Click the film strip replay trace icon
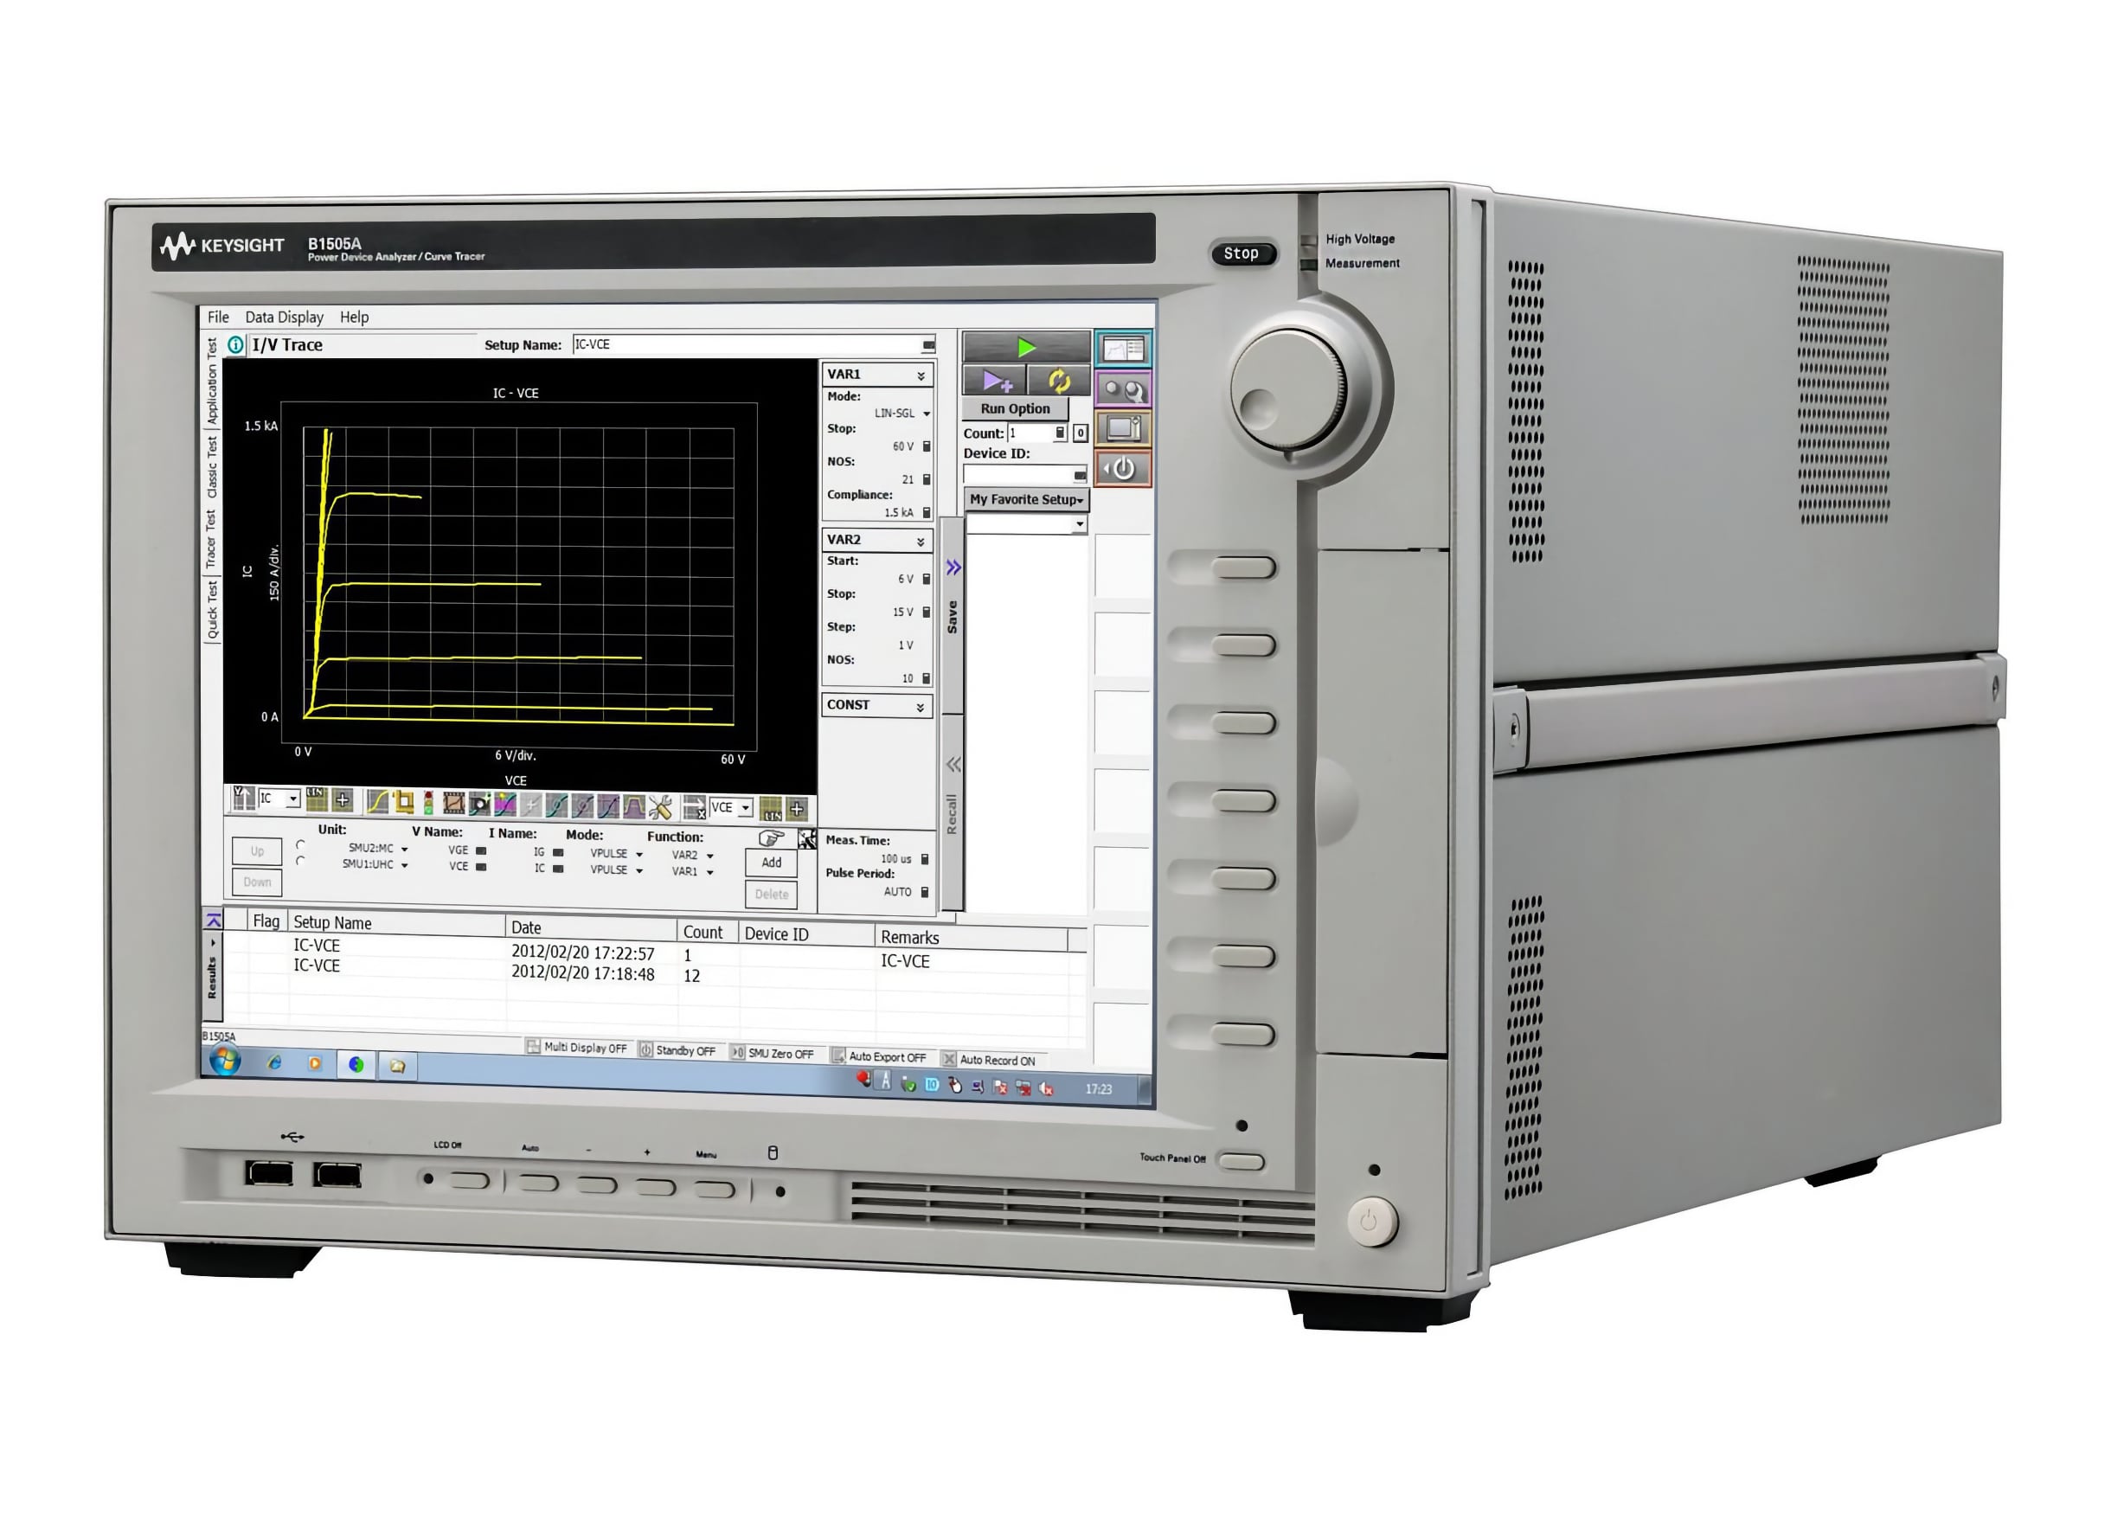The height and width of the screenshot is (1514, 2111). click(x=453, y=803)
